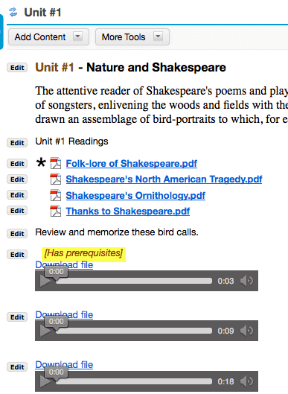
Task: Click PDF icon for North American Tragedy
Action: pos(56,179)
